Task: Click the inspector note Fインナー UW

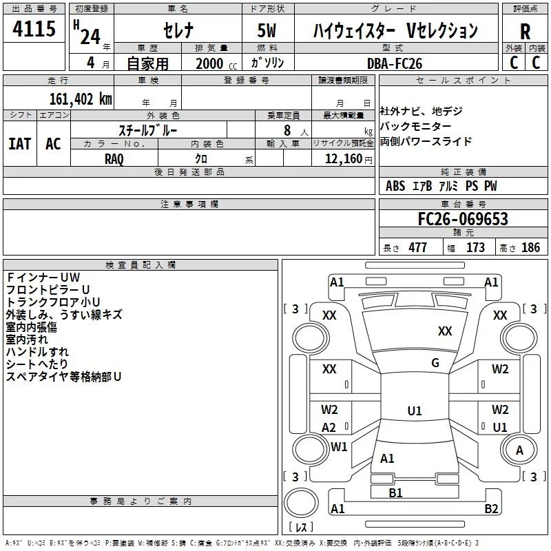Action: pyautogui.click(x=43, y=277)
